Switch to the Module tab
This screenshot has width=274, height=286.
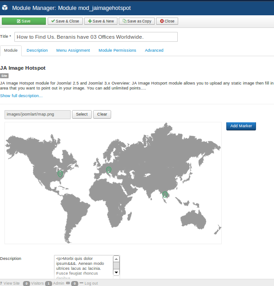pyautogui.click(x=11, y=50)
